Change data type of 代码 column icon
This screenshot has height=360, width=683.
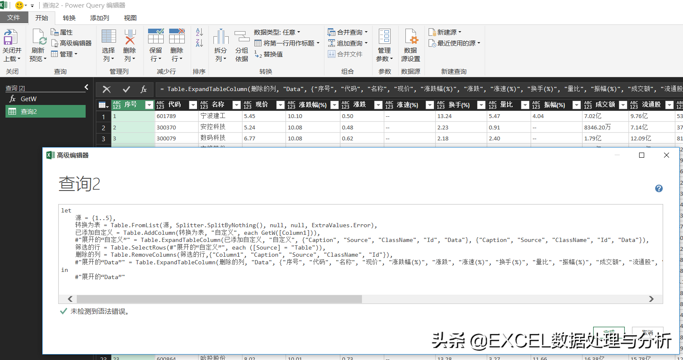click(x=160, y=105)
